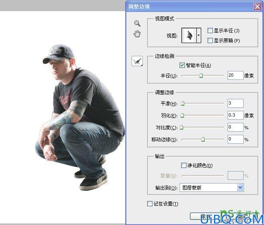Screen dimensions: 264x225
Task: Enable the 净化颜色(D) checkbox
Action: tap(184, 166)
